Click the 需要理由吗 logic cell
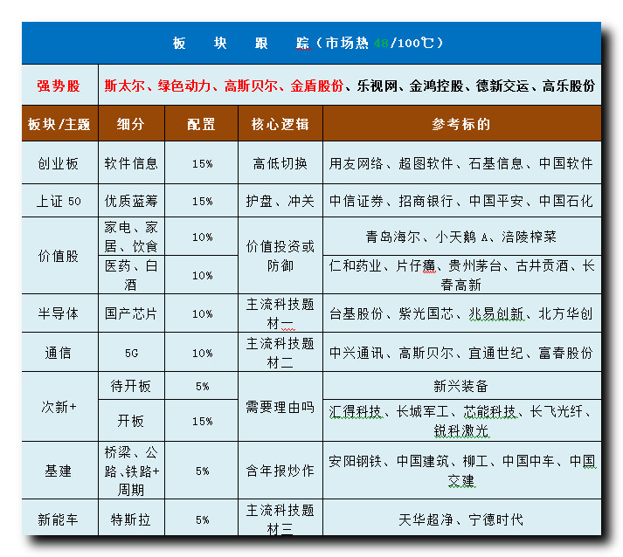 pyautogui.click(x=280, y=406)
